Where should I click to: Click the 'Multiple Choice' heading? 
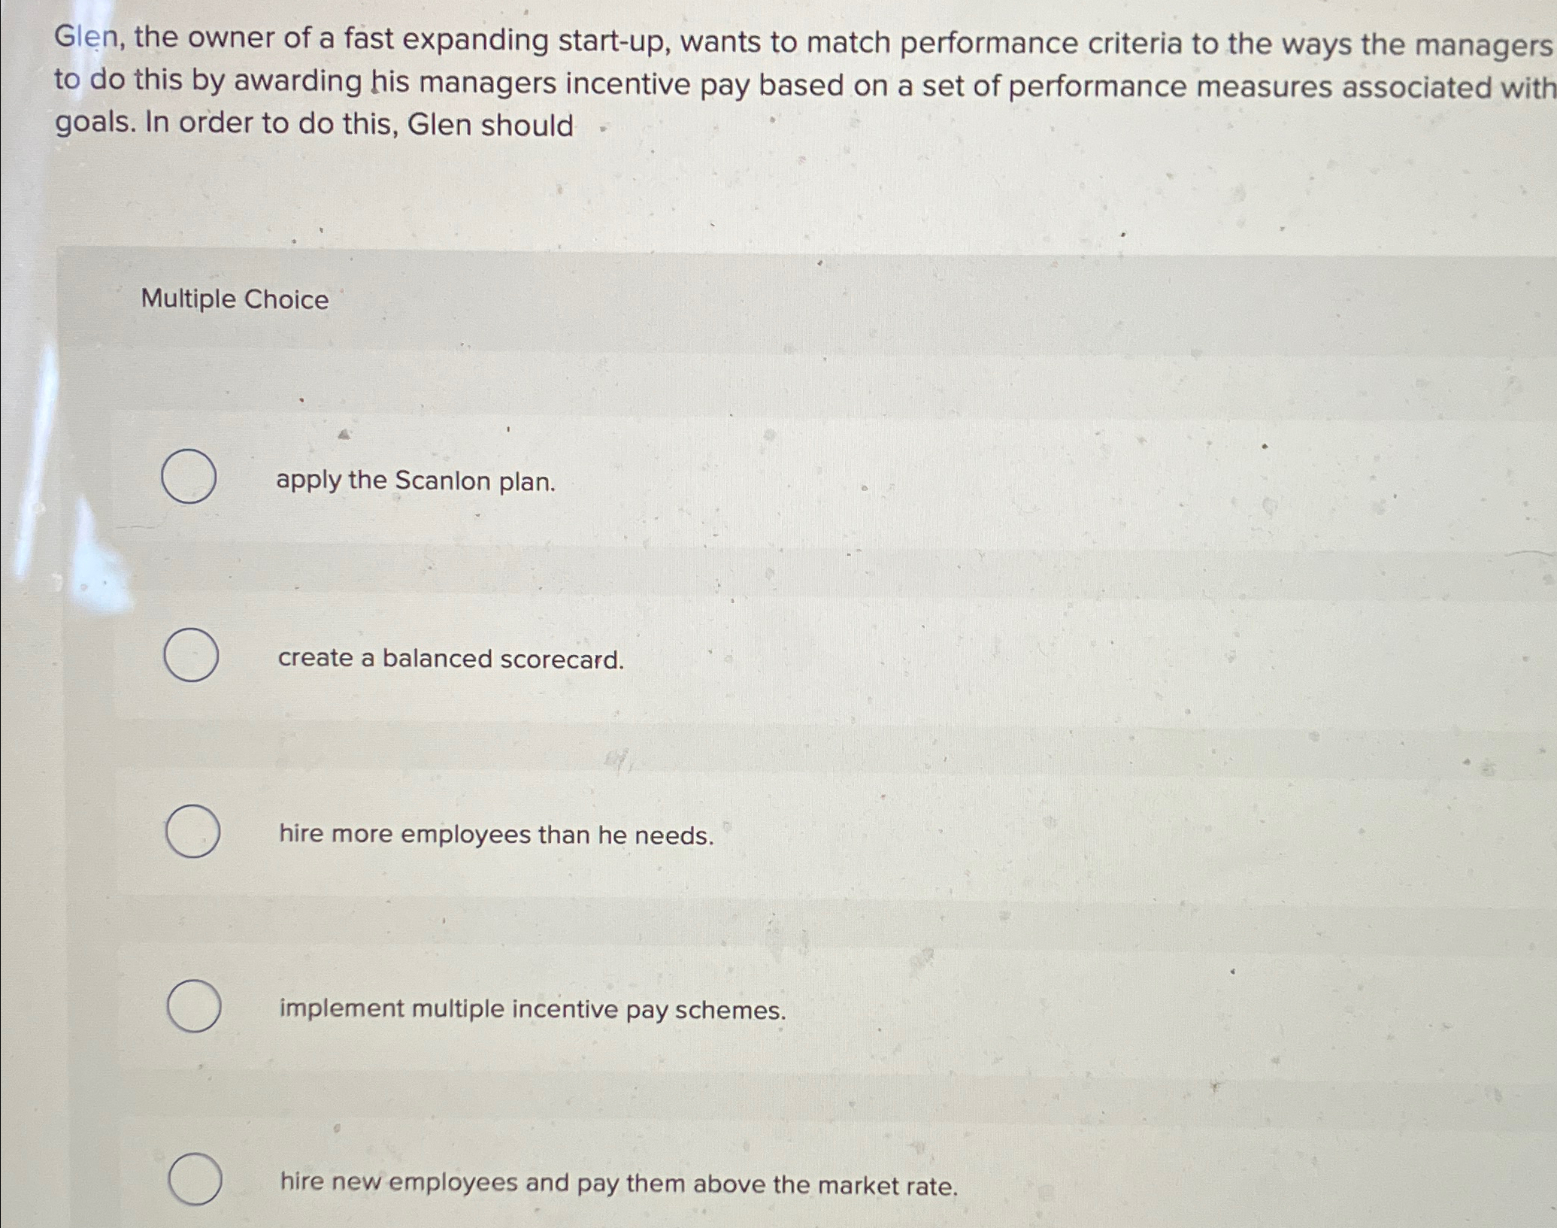click(x=235, y=299)
